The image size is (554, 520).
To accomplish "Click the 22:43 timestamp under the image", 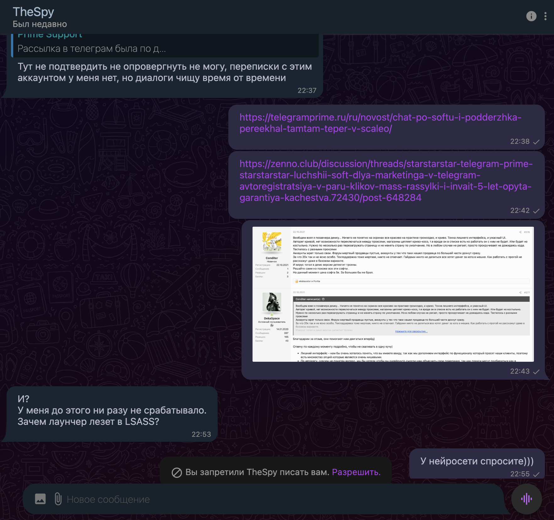I will 520,371.
